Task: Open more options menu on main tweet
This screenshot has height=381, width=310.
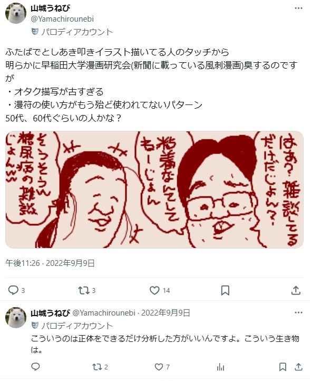Action: (x=298, y=8)
